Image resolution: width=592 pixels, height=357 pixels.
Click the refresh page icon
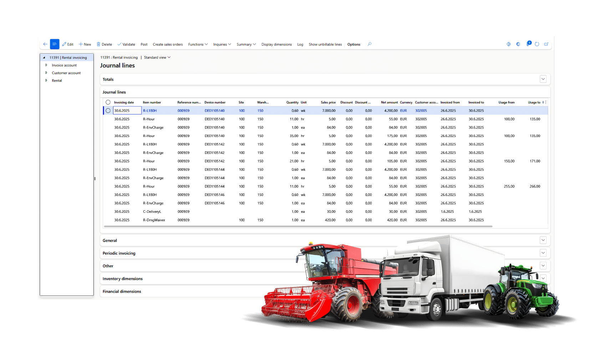[537, 44]
